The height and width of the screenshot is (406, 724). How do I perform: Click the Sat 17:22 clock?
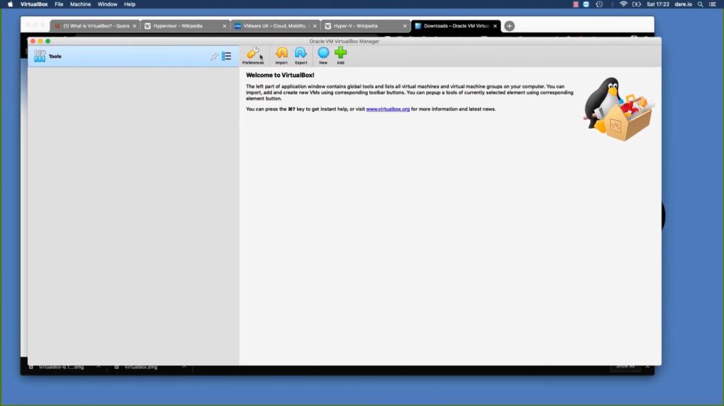tap(658, 4)
